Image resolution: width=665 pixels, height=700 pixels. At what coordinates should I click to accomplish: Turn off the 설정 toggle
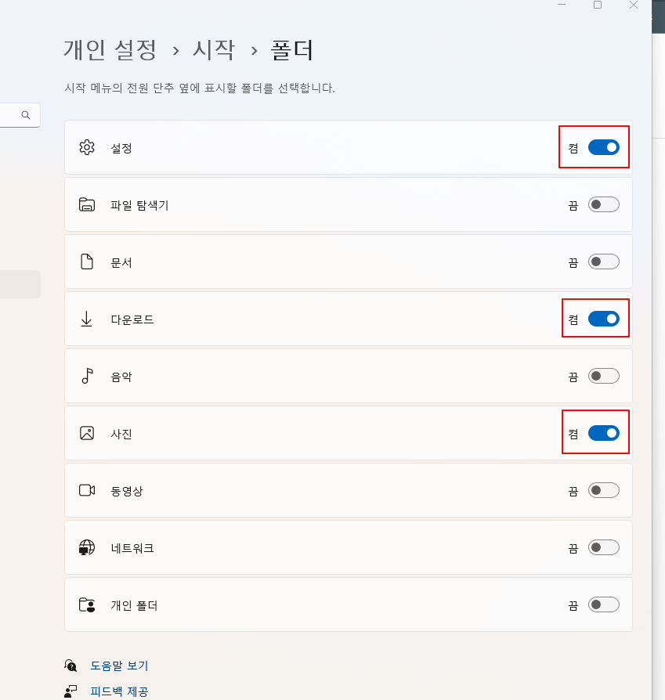(603, 147)
